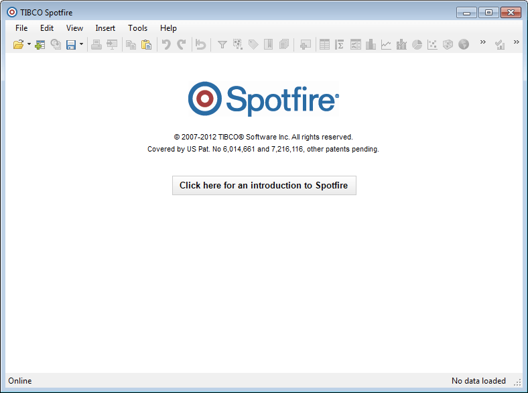Click the Online status text

pos(20,381)
